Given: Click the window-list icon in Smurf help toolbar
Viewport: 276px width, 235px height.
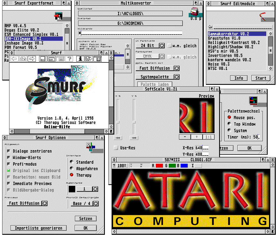Looking at the screenshot, I should pos(98,59).
